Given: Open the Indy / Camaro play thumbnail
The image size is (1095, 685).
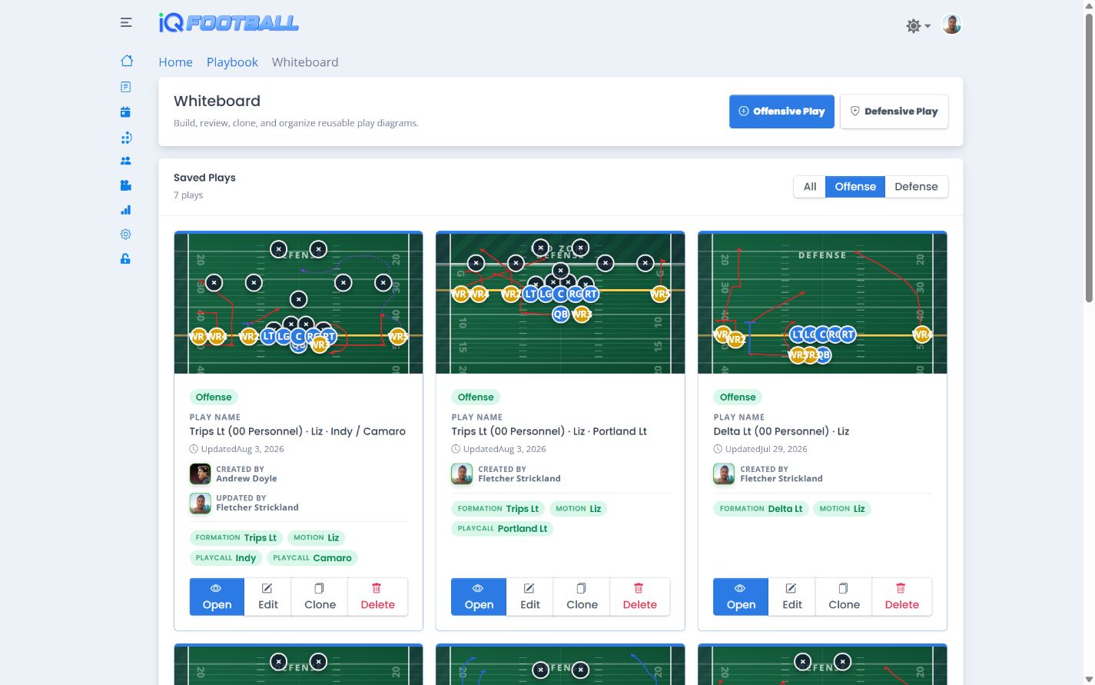Looking at the screenshot, I should [x=298, y=303].
